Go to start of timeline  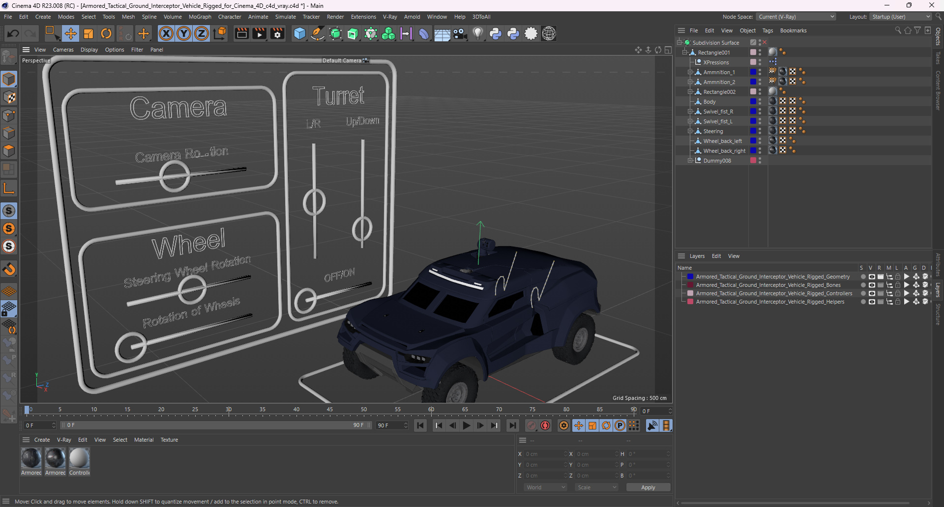tap(420, 425)
